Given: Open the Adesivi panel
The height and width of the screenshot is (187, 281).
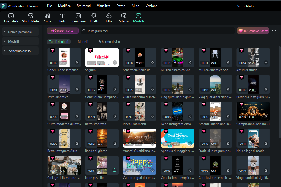Looking at the screenshot, I should (123, 18).
